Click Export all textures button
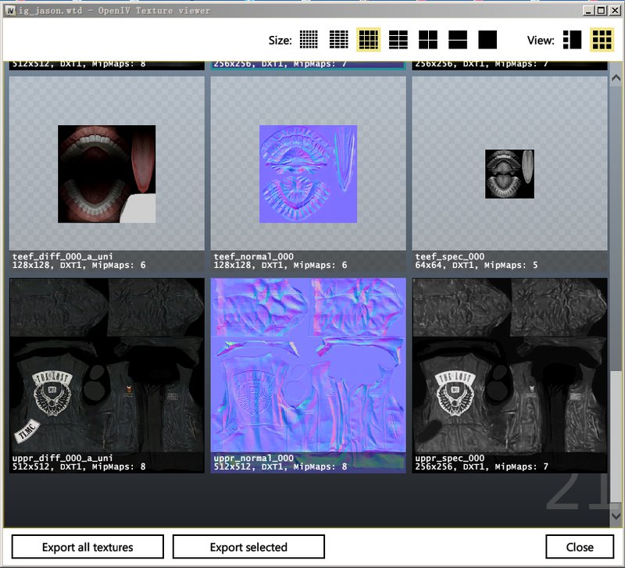The width and height of the screenshot is (625, 568). point(87,547)
